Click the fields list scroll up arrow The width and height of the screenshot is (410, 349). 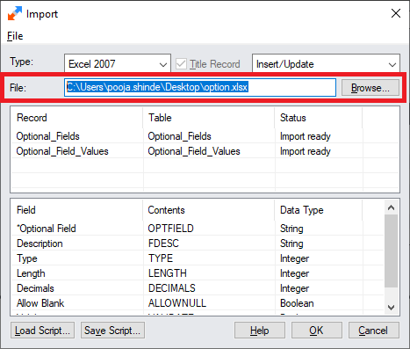pos(391,207)
